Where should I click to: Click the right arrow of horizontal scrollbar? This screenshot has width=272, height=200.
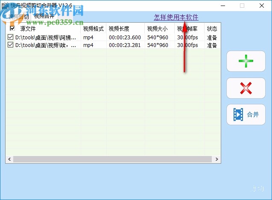[216, 159]
